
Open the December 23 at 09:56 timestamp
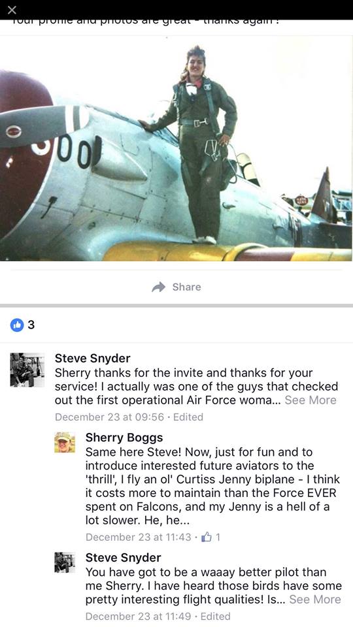[109, 417]
